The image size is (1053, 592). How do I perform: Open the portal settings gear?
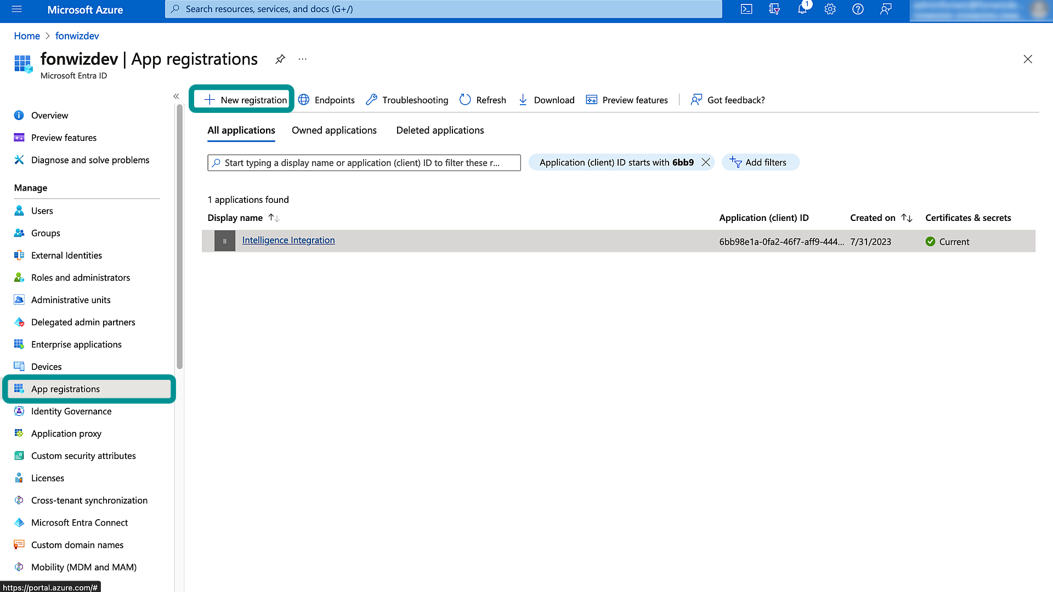coord(830,9)
